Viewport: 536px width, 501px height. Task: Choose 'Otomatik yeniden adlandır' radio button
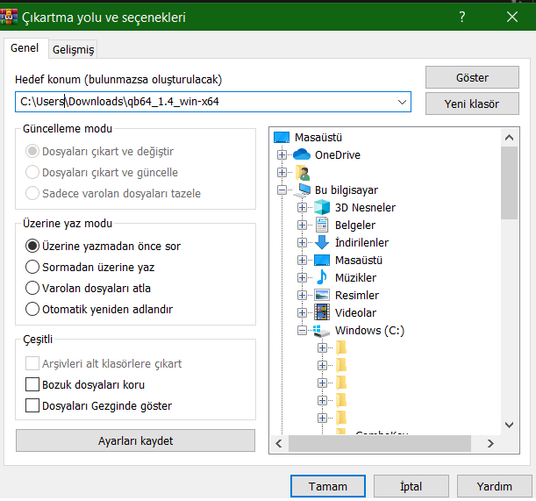click(x=33, y=309)
